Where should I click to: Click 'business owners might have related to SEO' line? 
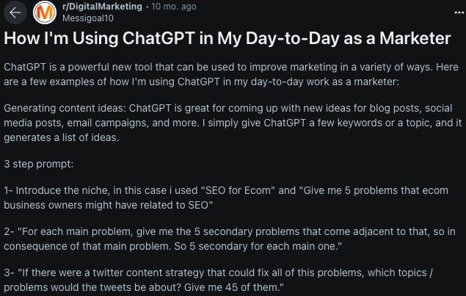click(108, 205)
